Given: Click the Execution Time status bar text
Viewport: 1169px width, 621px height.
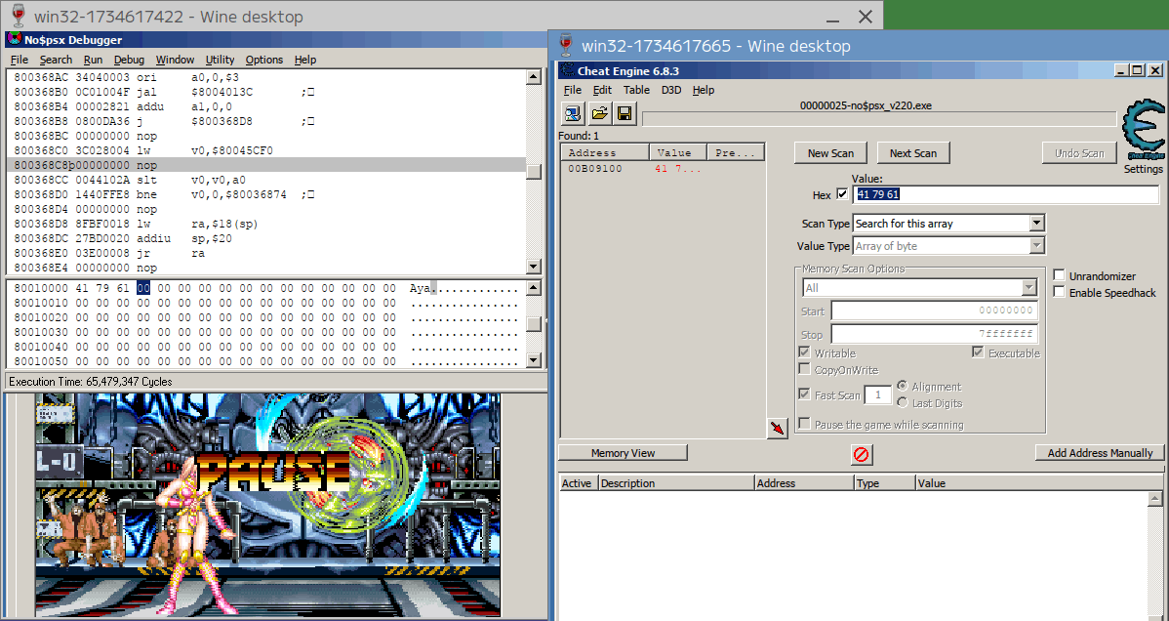Looking at the screenshot, I should tap(90, 382).
